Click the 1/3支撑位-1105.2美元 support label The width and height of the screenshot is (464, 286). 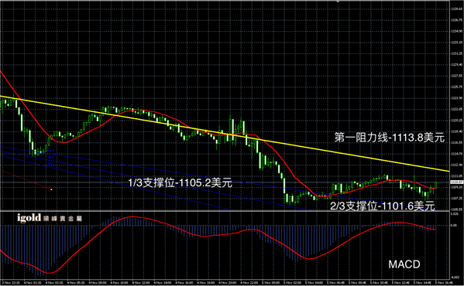pos(180,183)
